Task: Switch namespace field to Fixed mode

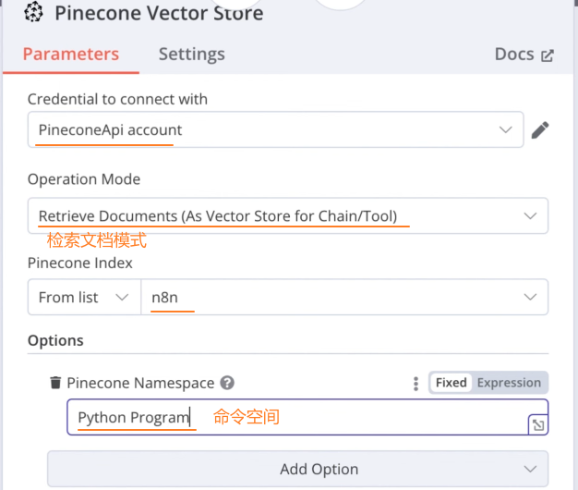Action: coord(452,383)
